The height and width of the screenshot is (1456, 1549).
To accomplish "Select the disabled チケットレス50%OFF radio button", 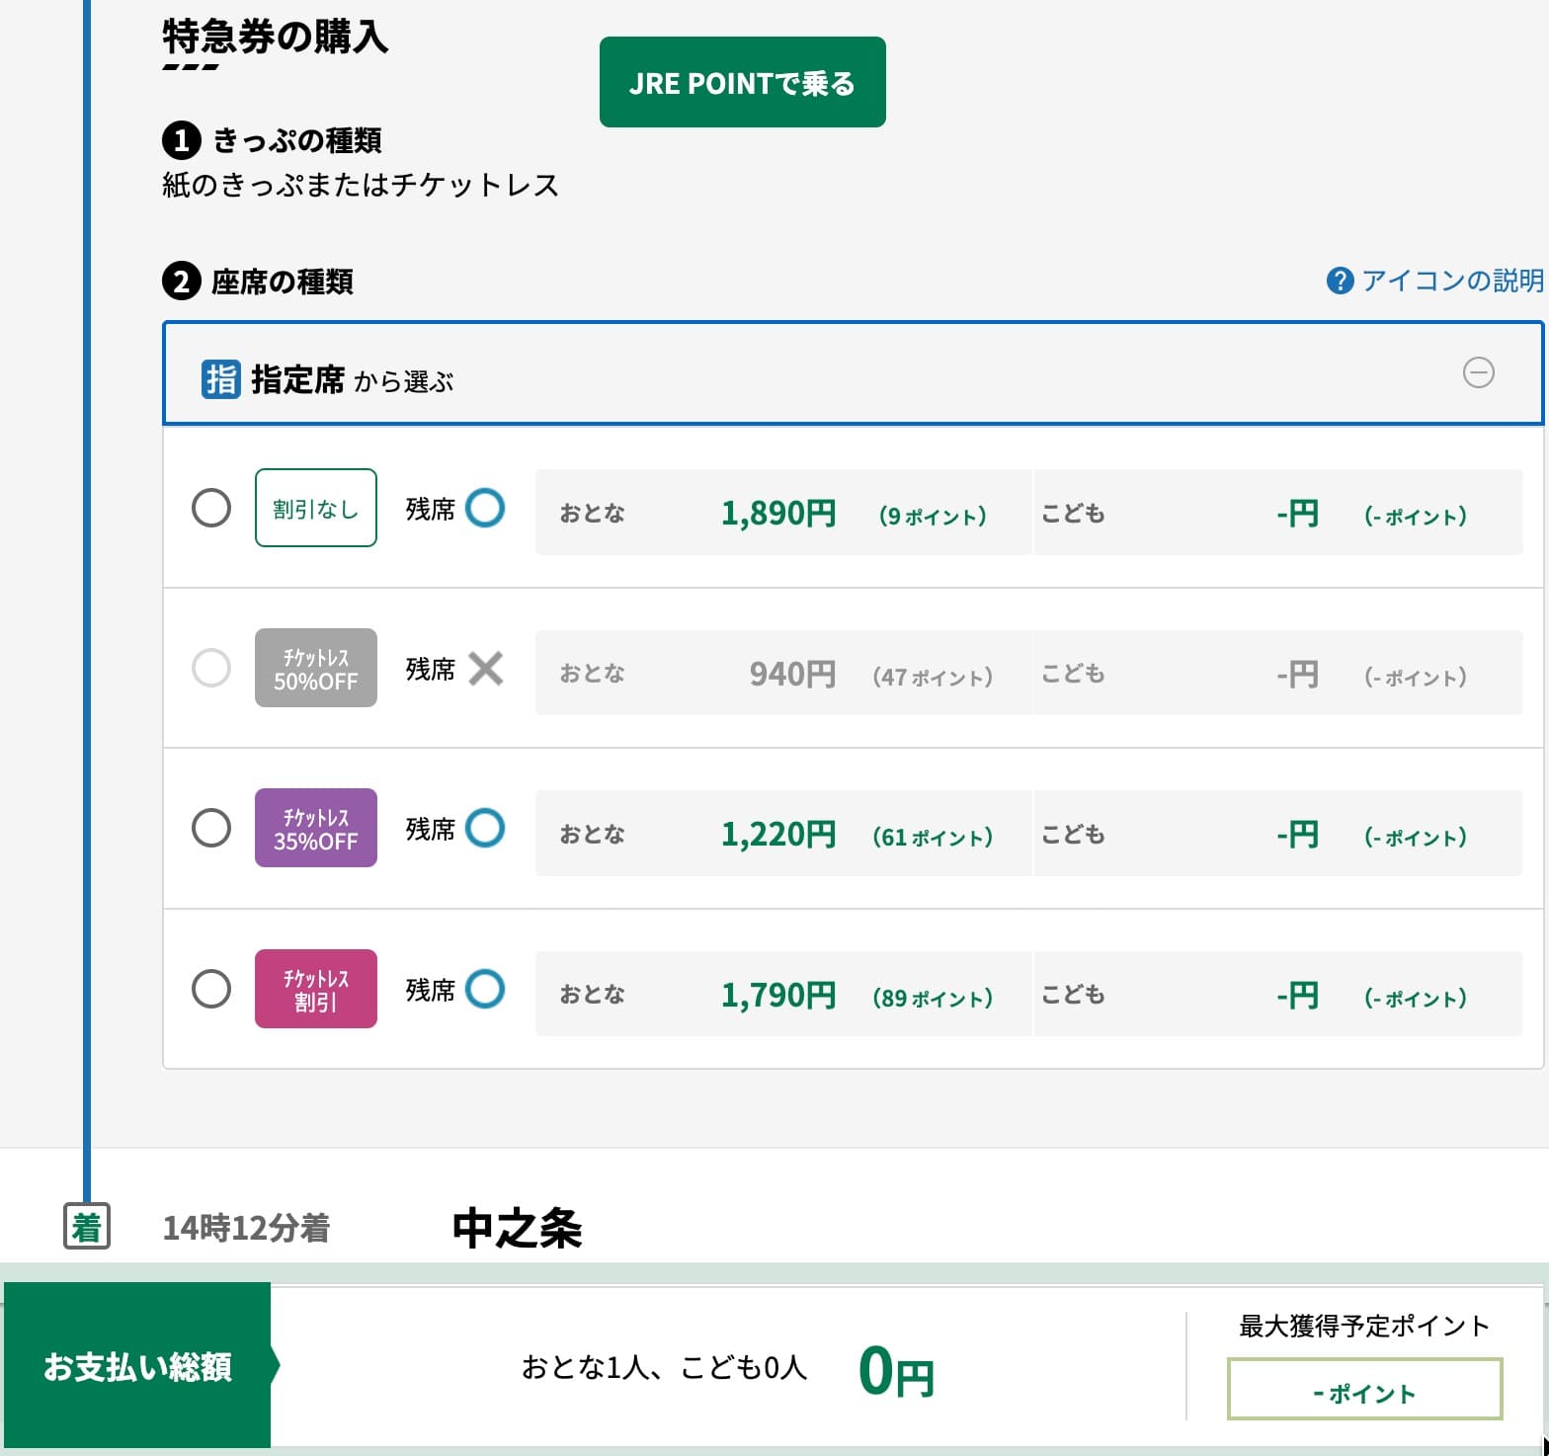I will pyautogui.click(x=211, y=669).
